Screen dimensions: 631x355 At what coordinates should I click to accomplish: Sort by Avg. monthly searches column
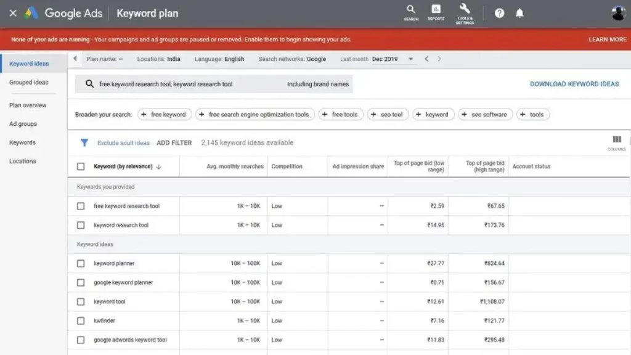(x=235, y=166)
